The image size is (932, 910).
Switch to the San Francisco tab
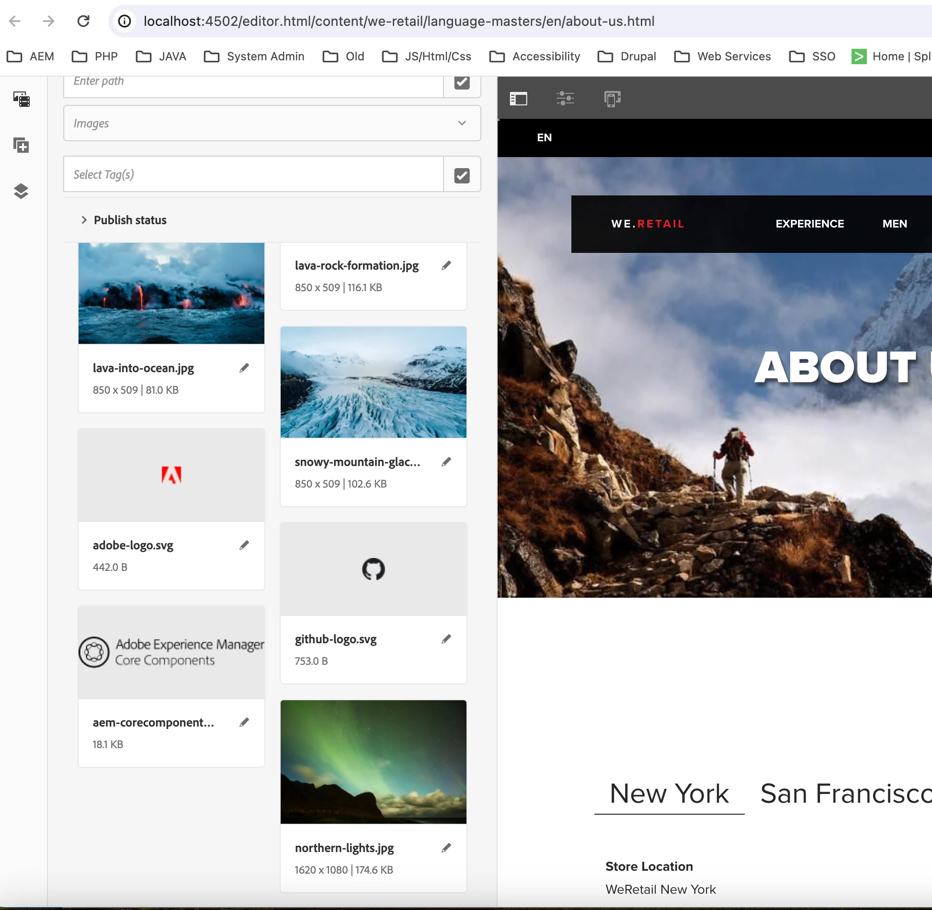tap(845, 794)
